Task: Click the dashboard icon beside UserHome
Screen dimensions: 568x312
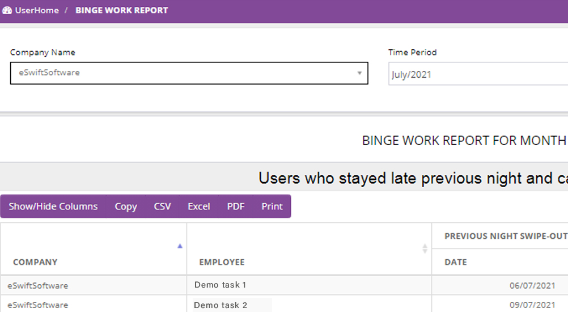Action: click(x=7, y=10)
